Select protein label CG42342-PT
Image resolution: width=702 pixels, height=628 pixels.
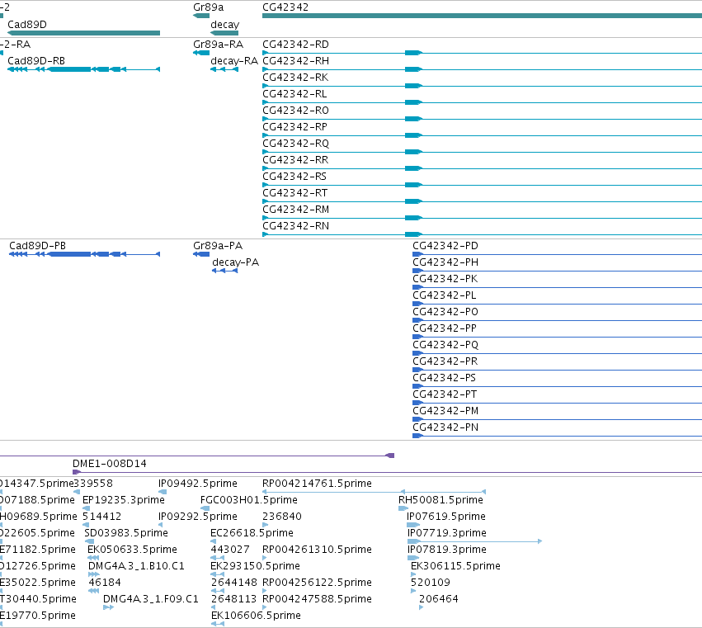pos(445,394)
